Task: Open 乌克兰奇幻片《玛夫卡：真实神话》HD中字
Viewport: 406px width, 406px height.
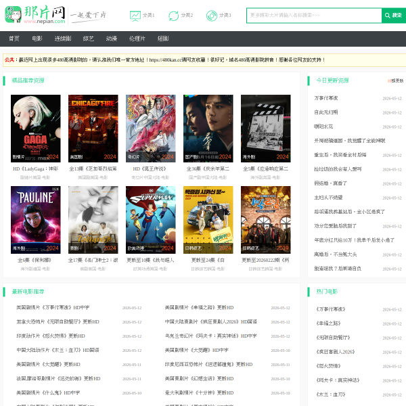Action: (x=211, y=336)
